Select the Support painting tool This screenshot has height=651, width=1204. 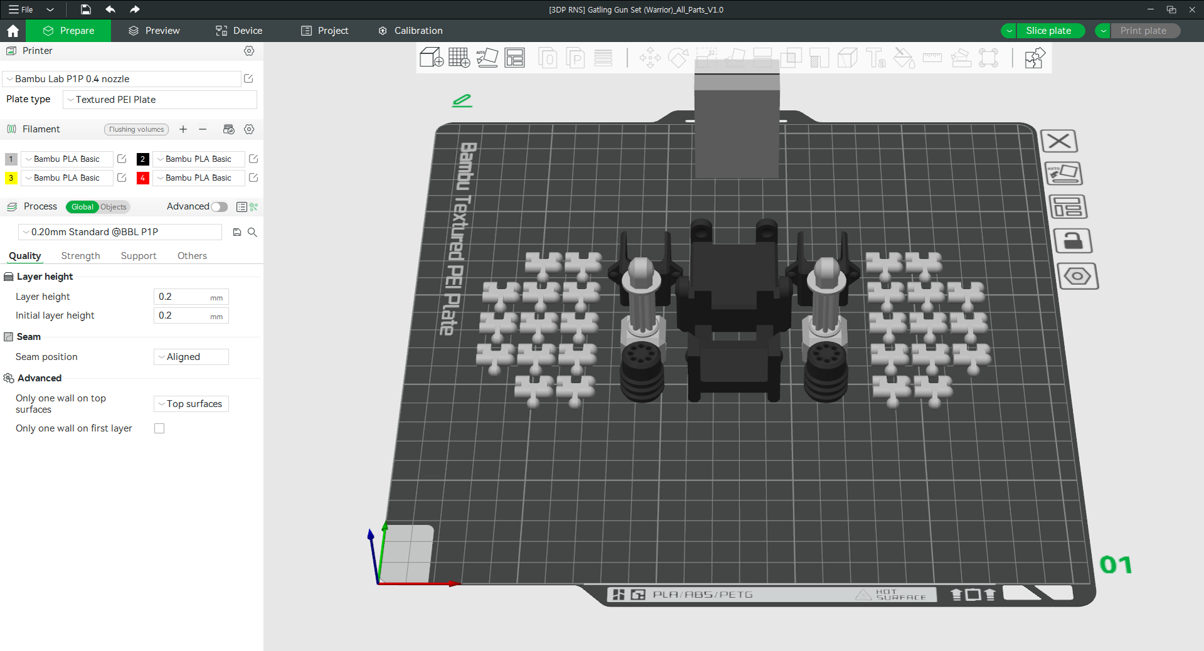819,58
